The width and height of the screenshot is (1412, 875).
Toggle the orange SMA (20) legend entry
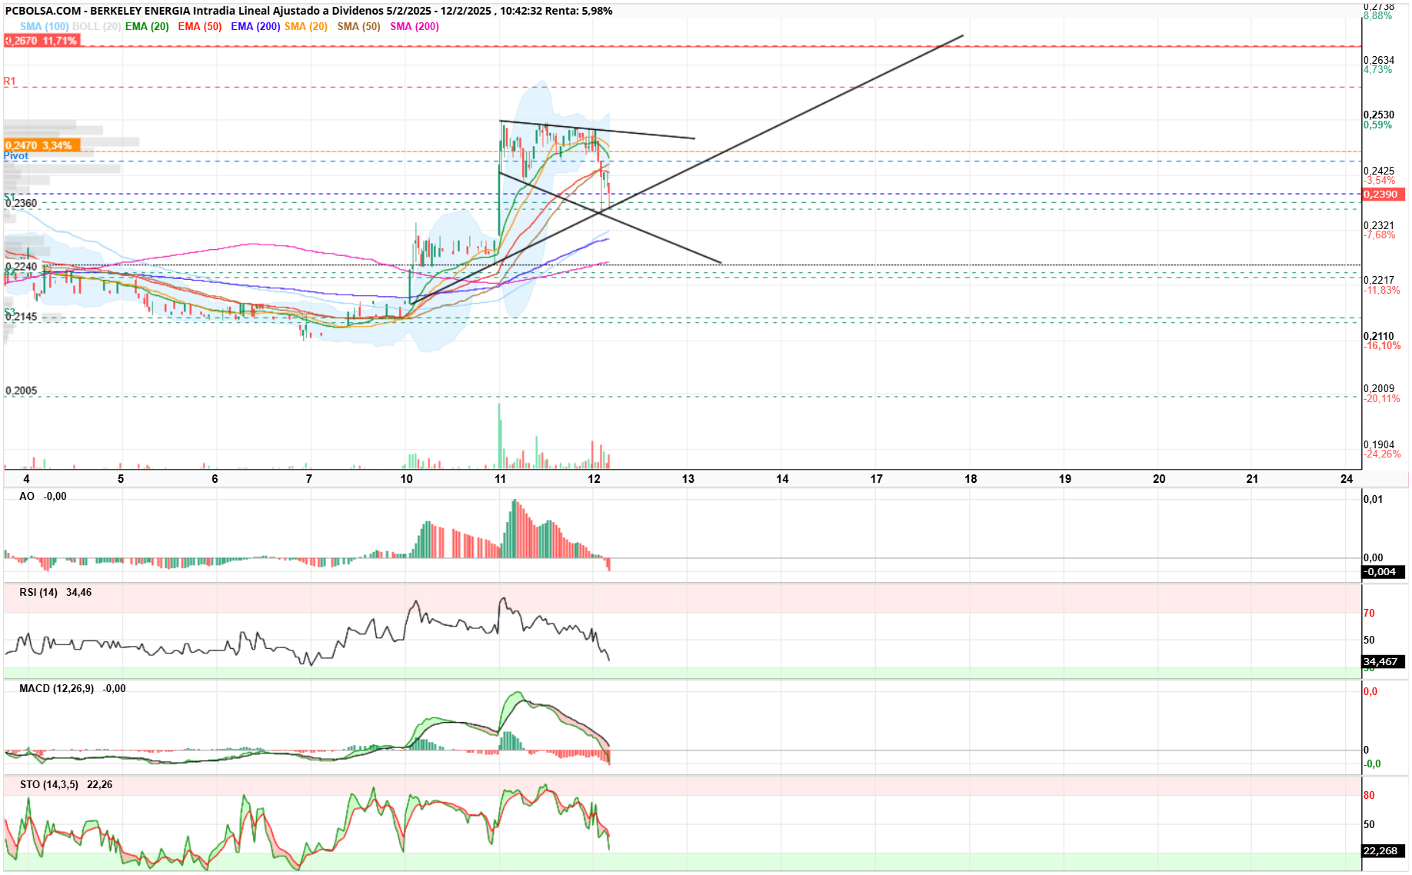[x=306, y=26]
